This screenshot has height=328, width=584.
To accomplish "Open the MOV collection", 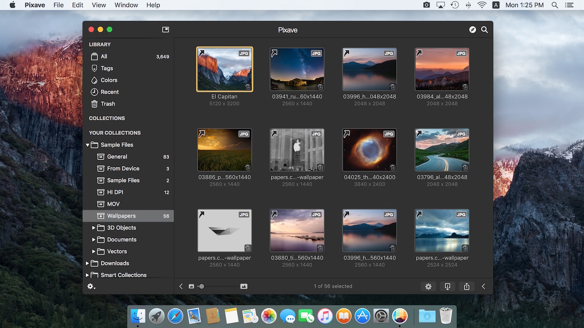I will pos(128,204).
